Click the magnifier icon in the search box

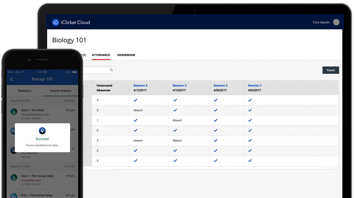click(112, 70)
